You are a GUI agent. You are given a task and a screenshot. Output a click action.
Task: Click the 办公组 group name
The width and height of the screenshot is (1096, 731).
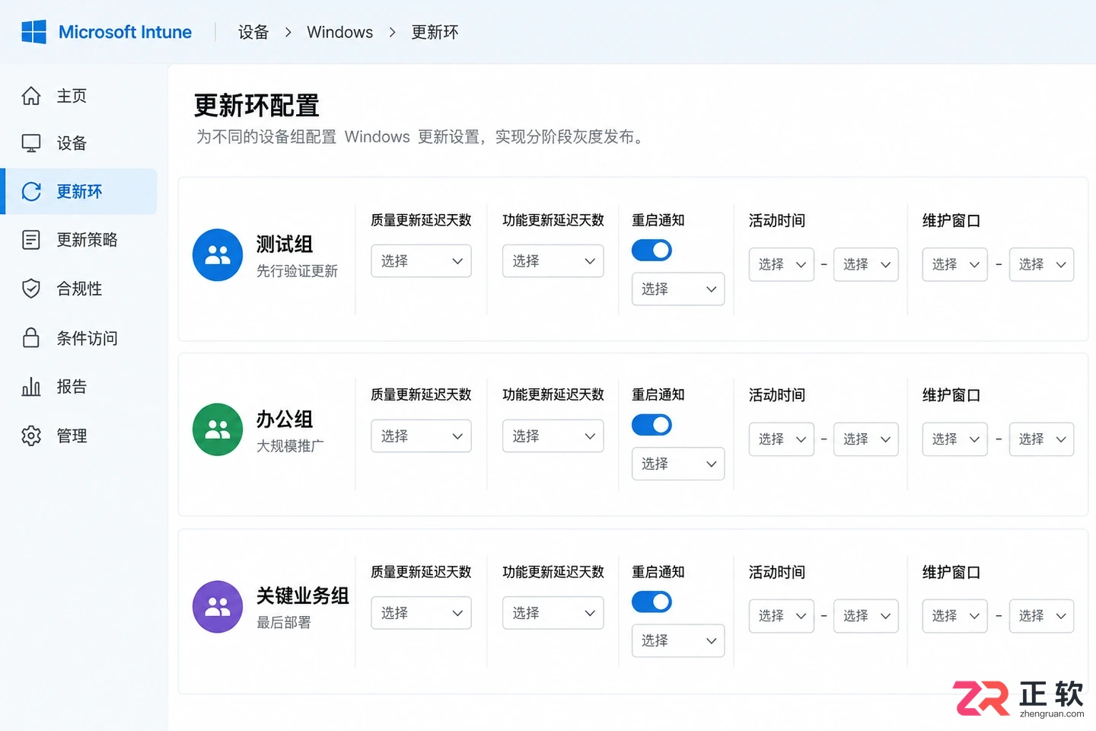click(285, 420)
